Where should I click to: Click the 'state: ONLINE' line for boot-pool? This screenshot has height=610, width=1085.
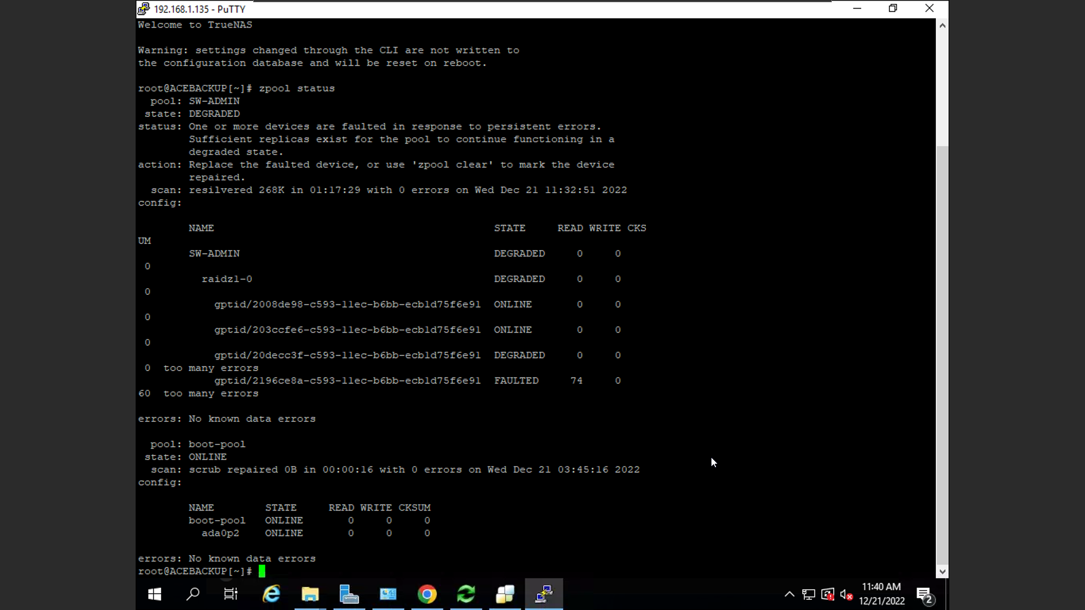pos(185,457)
